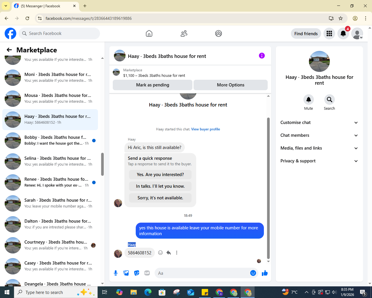This screenshot has width=372, height=298.
Task: Open Renee unread conversation
Action: [x=50, y=182]
